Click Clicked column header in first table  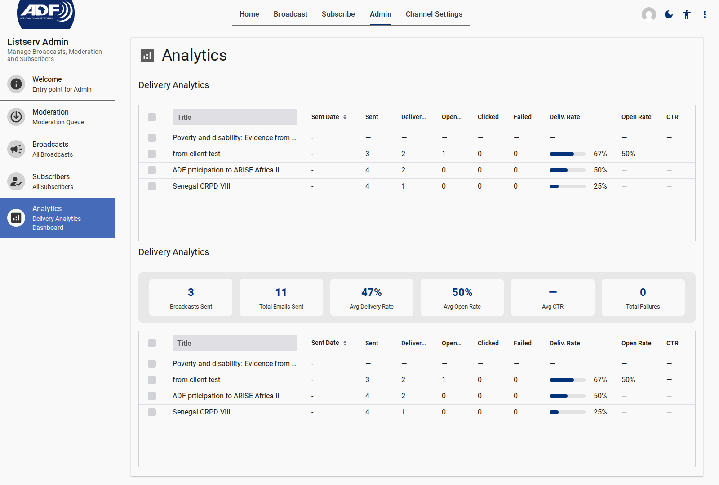click(x=488, y=117)
